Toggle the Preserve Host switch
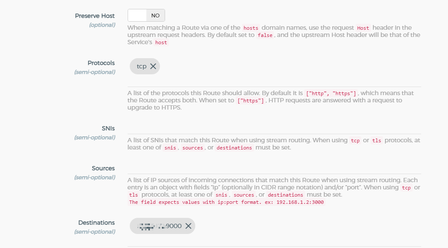This screenshot has height=248, width=448. point(146,15)
